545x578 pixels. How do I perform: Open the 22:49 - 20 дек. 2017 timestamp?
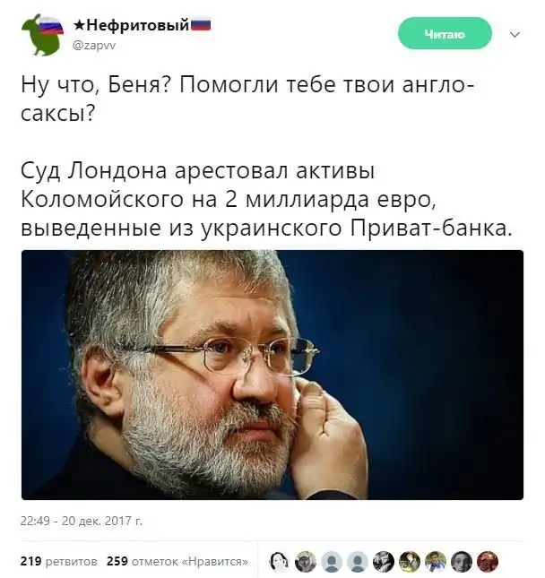click(x=82, y=521)
